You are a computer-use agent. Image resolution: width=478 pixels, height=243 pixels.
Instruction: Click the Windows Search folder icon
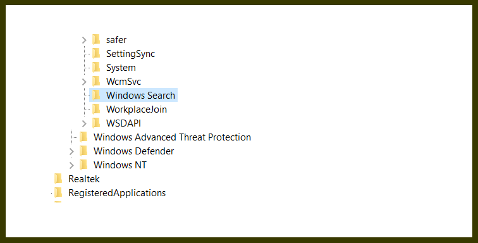[96, 96]
